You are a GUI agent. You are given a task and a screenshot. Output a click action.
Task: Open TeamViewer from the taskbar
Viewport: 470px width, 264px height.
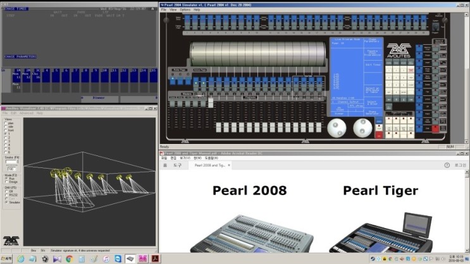[118, 259]
